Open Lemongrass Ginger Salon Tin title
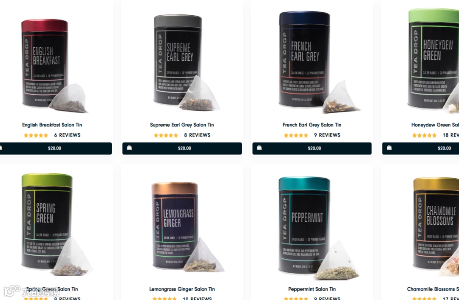 pos(182,289)
